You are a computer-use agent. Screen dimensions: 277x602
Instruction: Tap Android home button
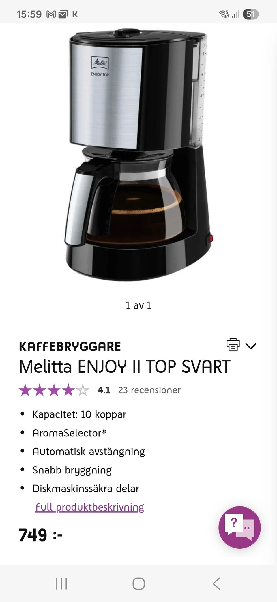(x=138, y=583)
